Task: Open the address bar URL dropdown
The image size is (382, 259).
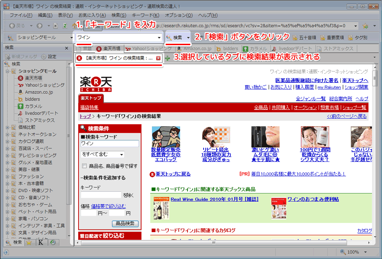Action: pyautogui.click(x=356, y=26)
